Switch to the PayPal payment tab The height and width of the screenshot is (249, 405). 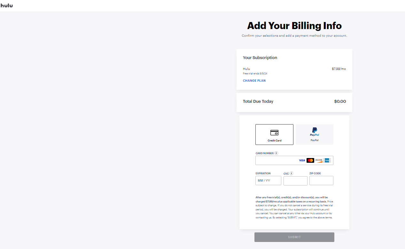tap(314, 134)
